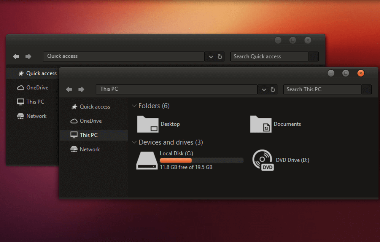Open the address bar dropdown arrow
The height and width of the screenshot is (242, 380).
point(263,89)
